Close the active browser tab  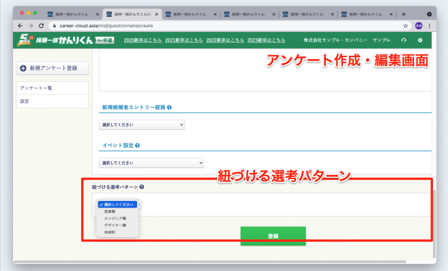pos(157,14)
